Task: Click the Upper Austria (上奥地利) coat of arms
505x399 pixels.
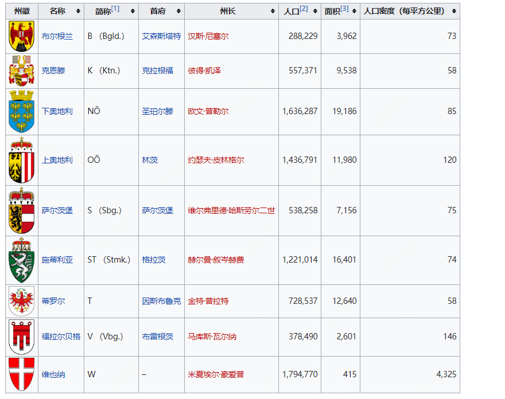Action: pos(21,160)
